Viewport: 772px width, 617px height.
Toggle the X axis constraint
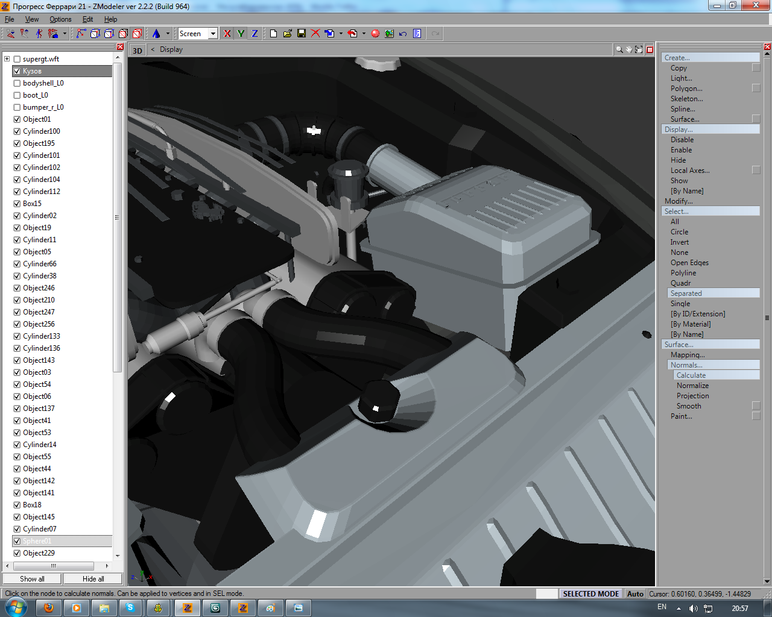(227, 34)
